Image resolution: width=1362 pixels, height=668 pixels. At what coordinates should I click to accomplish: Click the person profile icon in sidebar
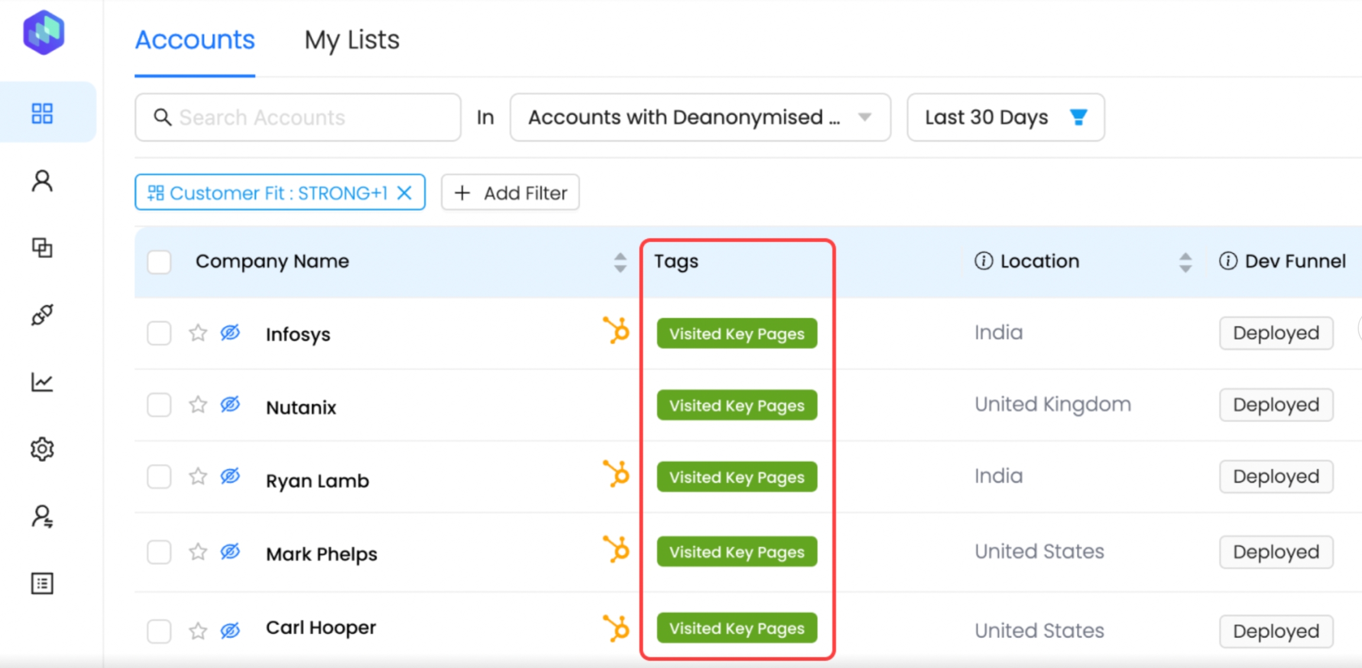[42, 181]
